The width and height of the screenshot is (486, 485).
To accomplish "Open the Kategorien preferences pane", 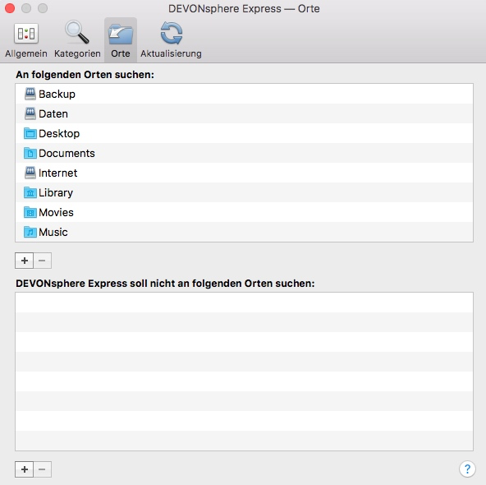I will 77,40.
